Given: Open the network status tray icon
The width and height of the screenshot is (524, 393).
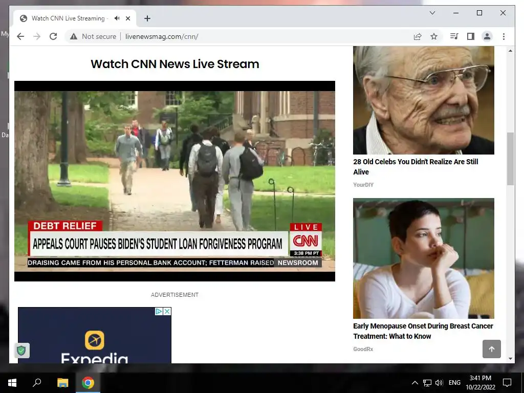Looking at the screenshot, I should [427, 383].
